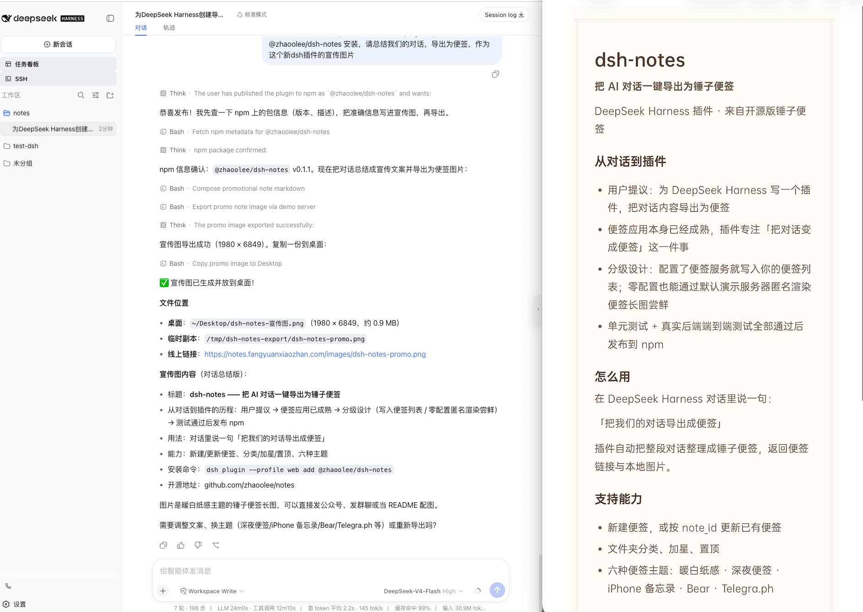The height and width of the screenshot is (612, 863).
Task: Open the SSH entry in sidebar
Action: tap(58, 79)
